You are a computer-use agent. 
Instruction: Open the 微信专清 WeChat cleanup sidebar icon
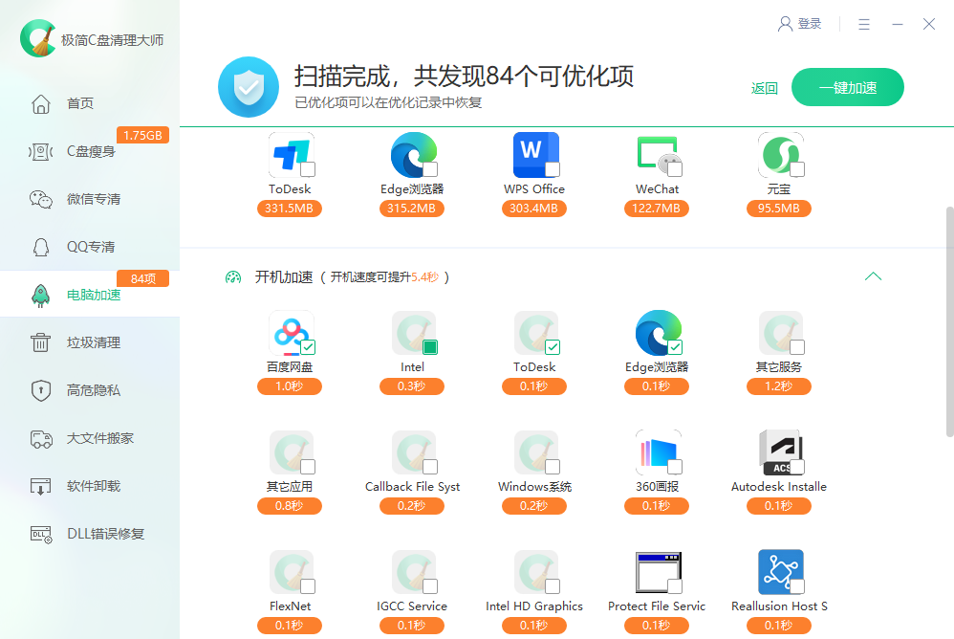(42, 199)
